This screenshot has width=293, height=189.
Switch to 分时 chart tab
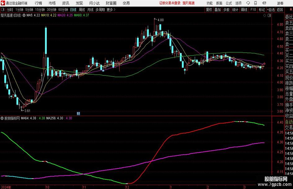click(x=10, y=10)
